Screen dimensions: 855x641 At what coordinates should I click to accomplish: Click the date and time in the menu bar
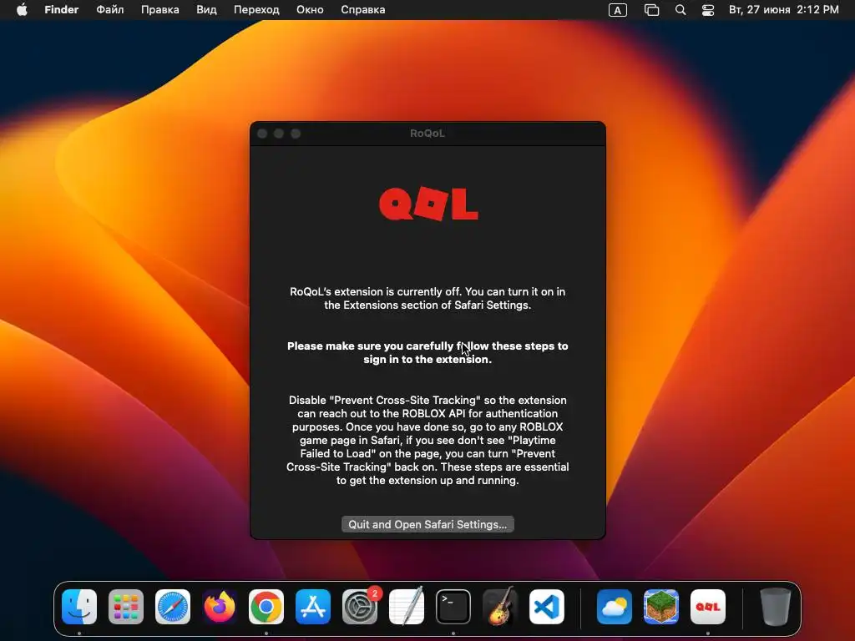pos(783,10)
